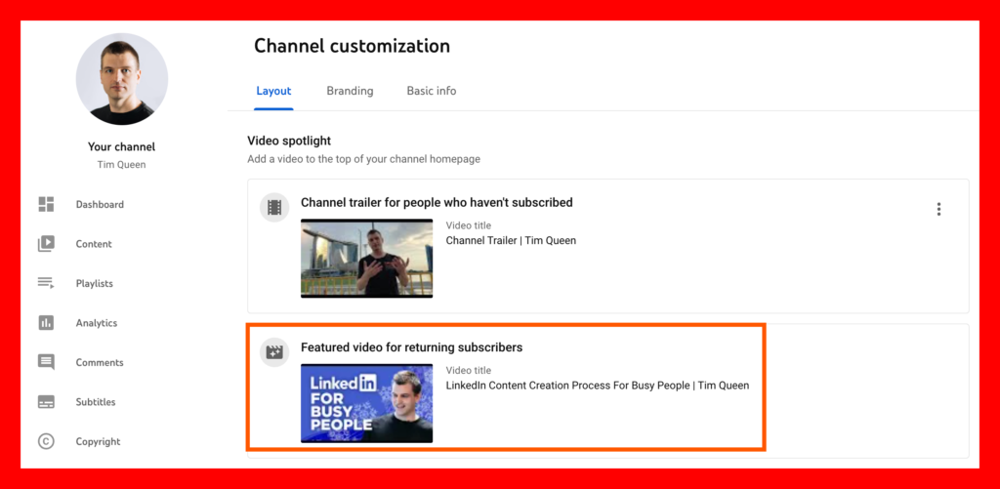This screenshot has height=489, width=1000.
Task: Switch to the Branding tab
Action: pos(350,91)
